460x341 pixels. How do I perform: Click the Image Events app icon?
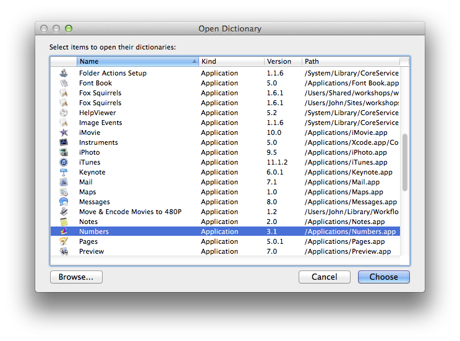(64, 123)
